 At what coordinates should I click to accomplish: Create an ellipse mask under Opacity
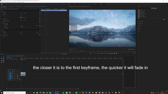click(x=4, y=24)
